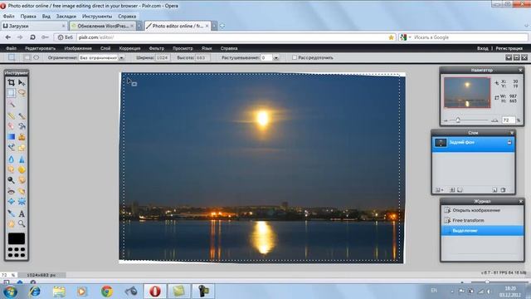Open the black foreground color swatch
Image resolution: width=531 pixels, height=299 pixels.
click(17, 238)
